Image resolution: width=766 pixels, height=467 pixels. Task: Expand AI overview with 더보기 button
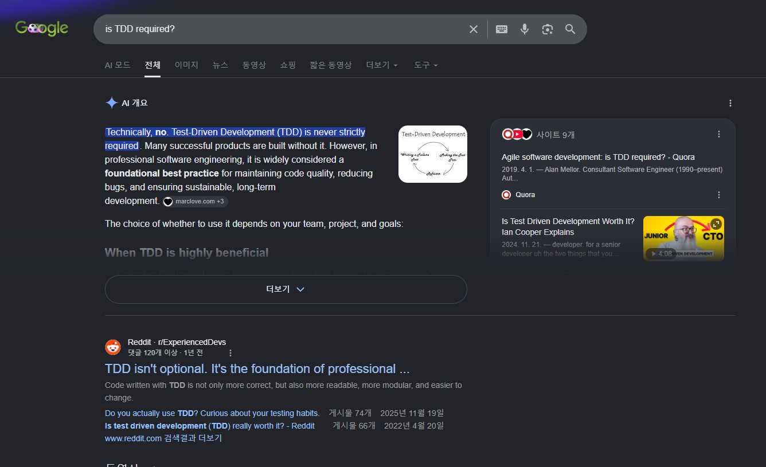click(286, 289)
